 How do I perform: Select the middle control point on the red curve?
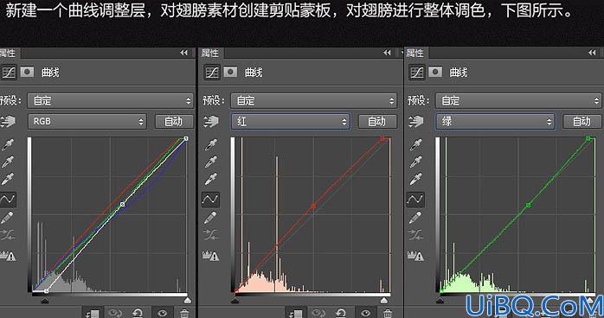(x=313, y=207)
